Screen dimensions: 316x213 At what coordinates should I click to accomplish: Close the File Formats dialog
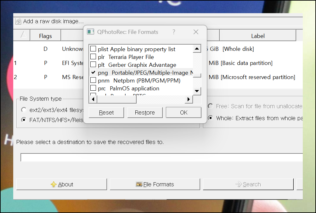[x=196, y=32]
